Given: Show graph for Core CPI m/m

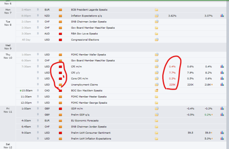Looking at the screenshot, I should [222, 78].
